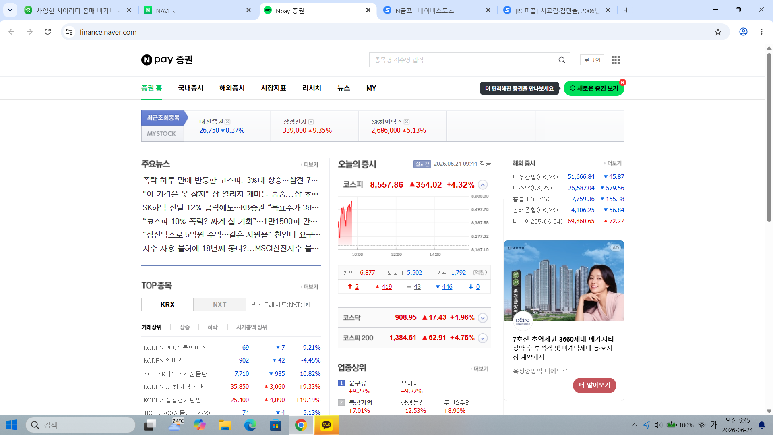Open 더보기 for 주요뉴스
Image resolution: width=773 pixels, height=435 pixels.
309,164
